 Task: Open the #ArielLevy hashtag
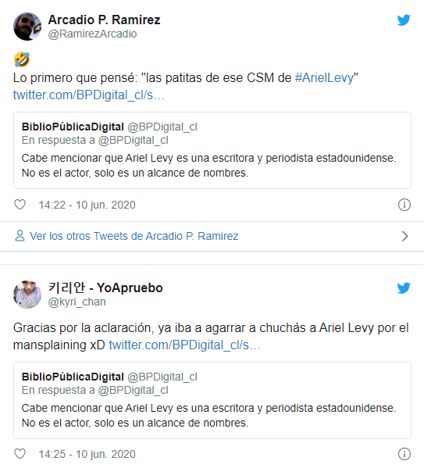(324, 78)
